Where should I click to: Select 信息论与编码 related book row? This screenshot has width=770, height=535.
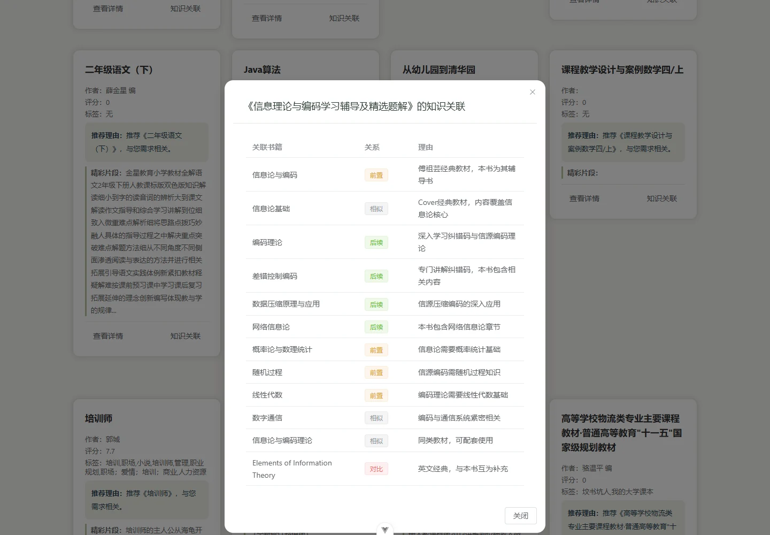point(385,174)
